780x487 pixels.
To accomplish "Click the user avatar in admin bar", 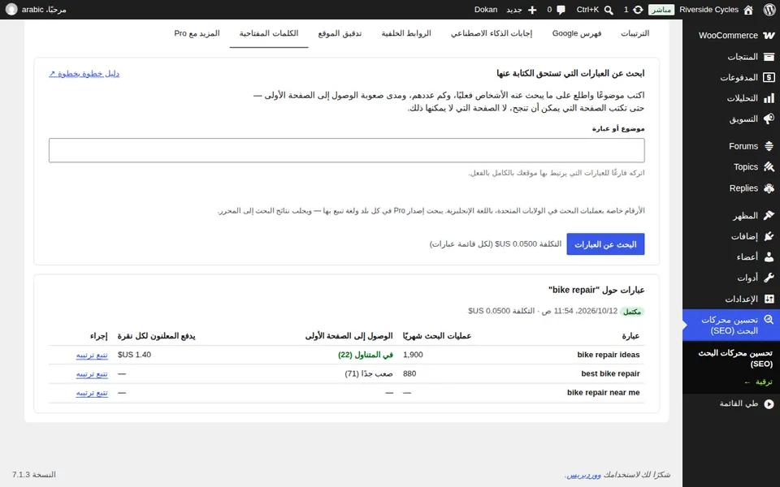I will (11, 10).
